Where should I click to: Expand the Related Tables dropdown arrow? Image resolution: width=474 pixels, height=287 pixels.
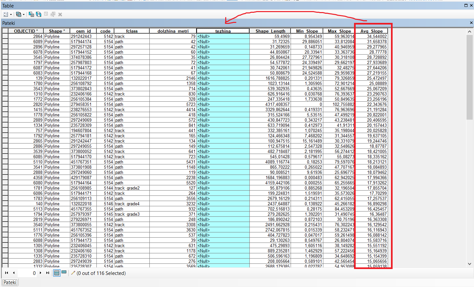point(24,14)
